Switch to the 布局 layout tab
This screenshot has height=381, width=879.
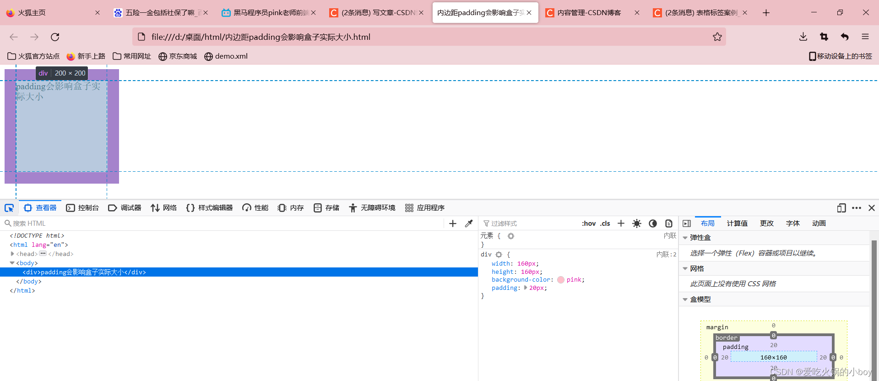708,223
